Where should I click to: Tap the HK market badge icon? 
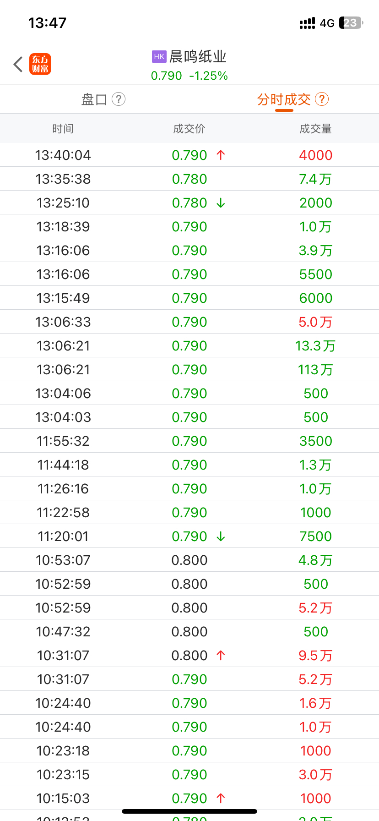(159, 57)
